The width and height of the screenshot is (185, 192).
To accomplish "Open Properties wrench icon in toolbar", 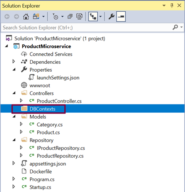I will pyautogui.click(x=112, y=17).
